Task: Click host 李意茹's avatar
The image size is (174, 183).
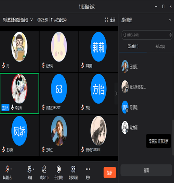Action: [x=19, y=89]
